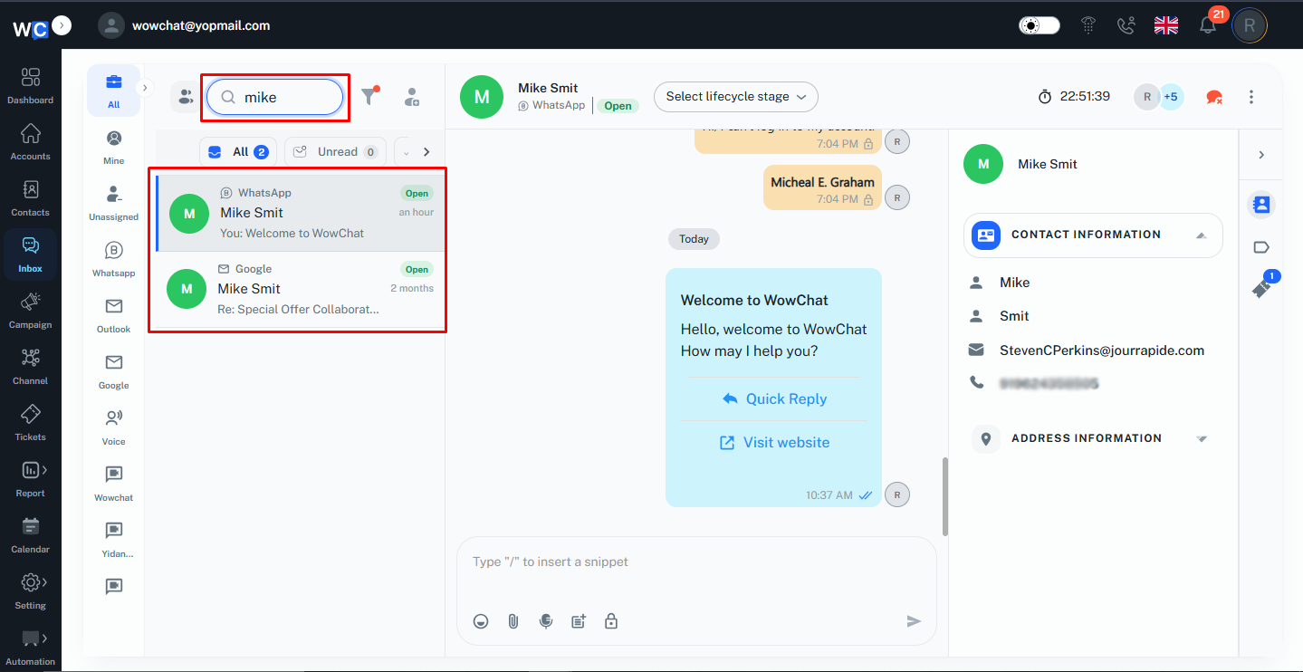Filter inbox by Whatsapp channel
The image size is (1303, 672).
[x=114, y=260]
